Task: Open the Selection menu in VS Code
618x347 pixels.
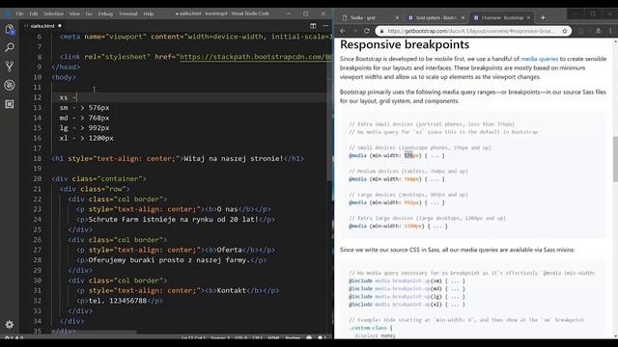Action: (x=54, y=13)
